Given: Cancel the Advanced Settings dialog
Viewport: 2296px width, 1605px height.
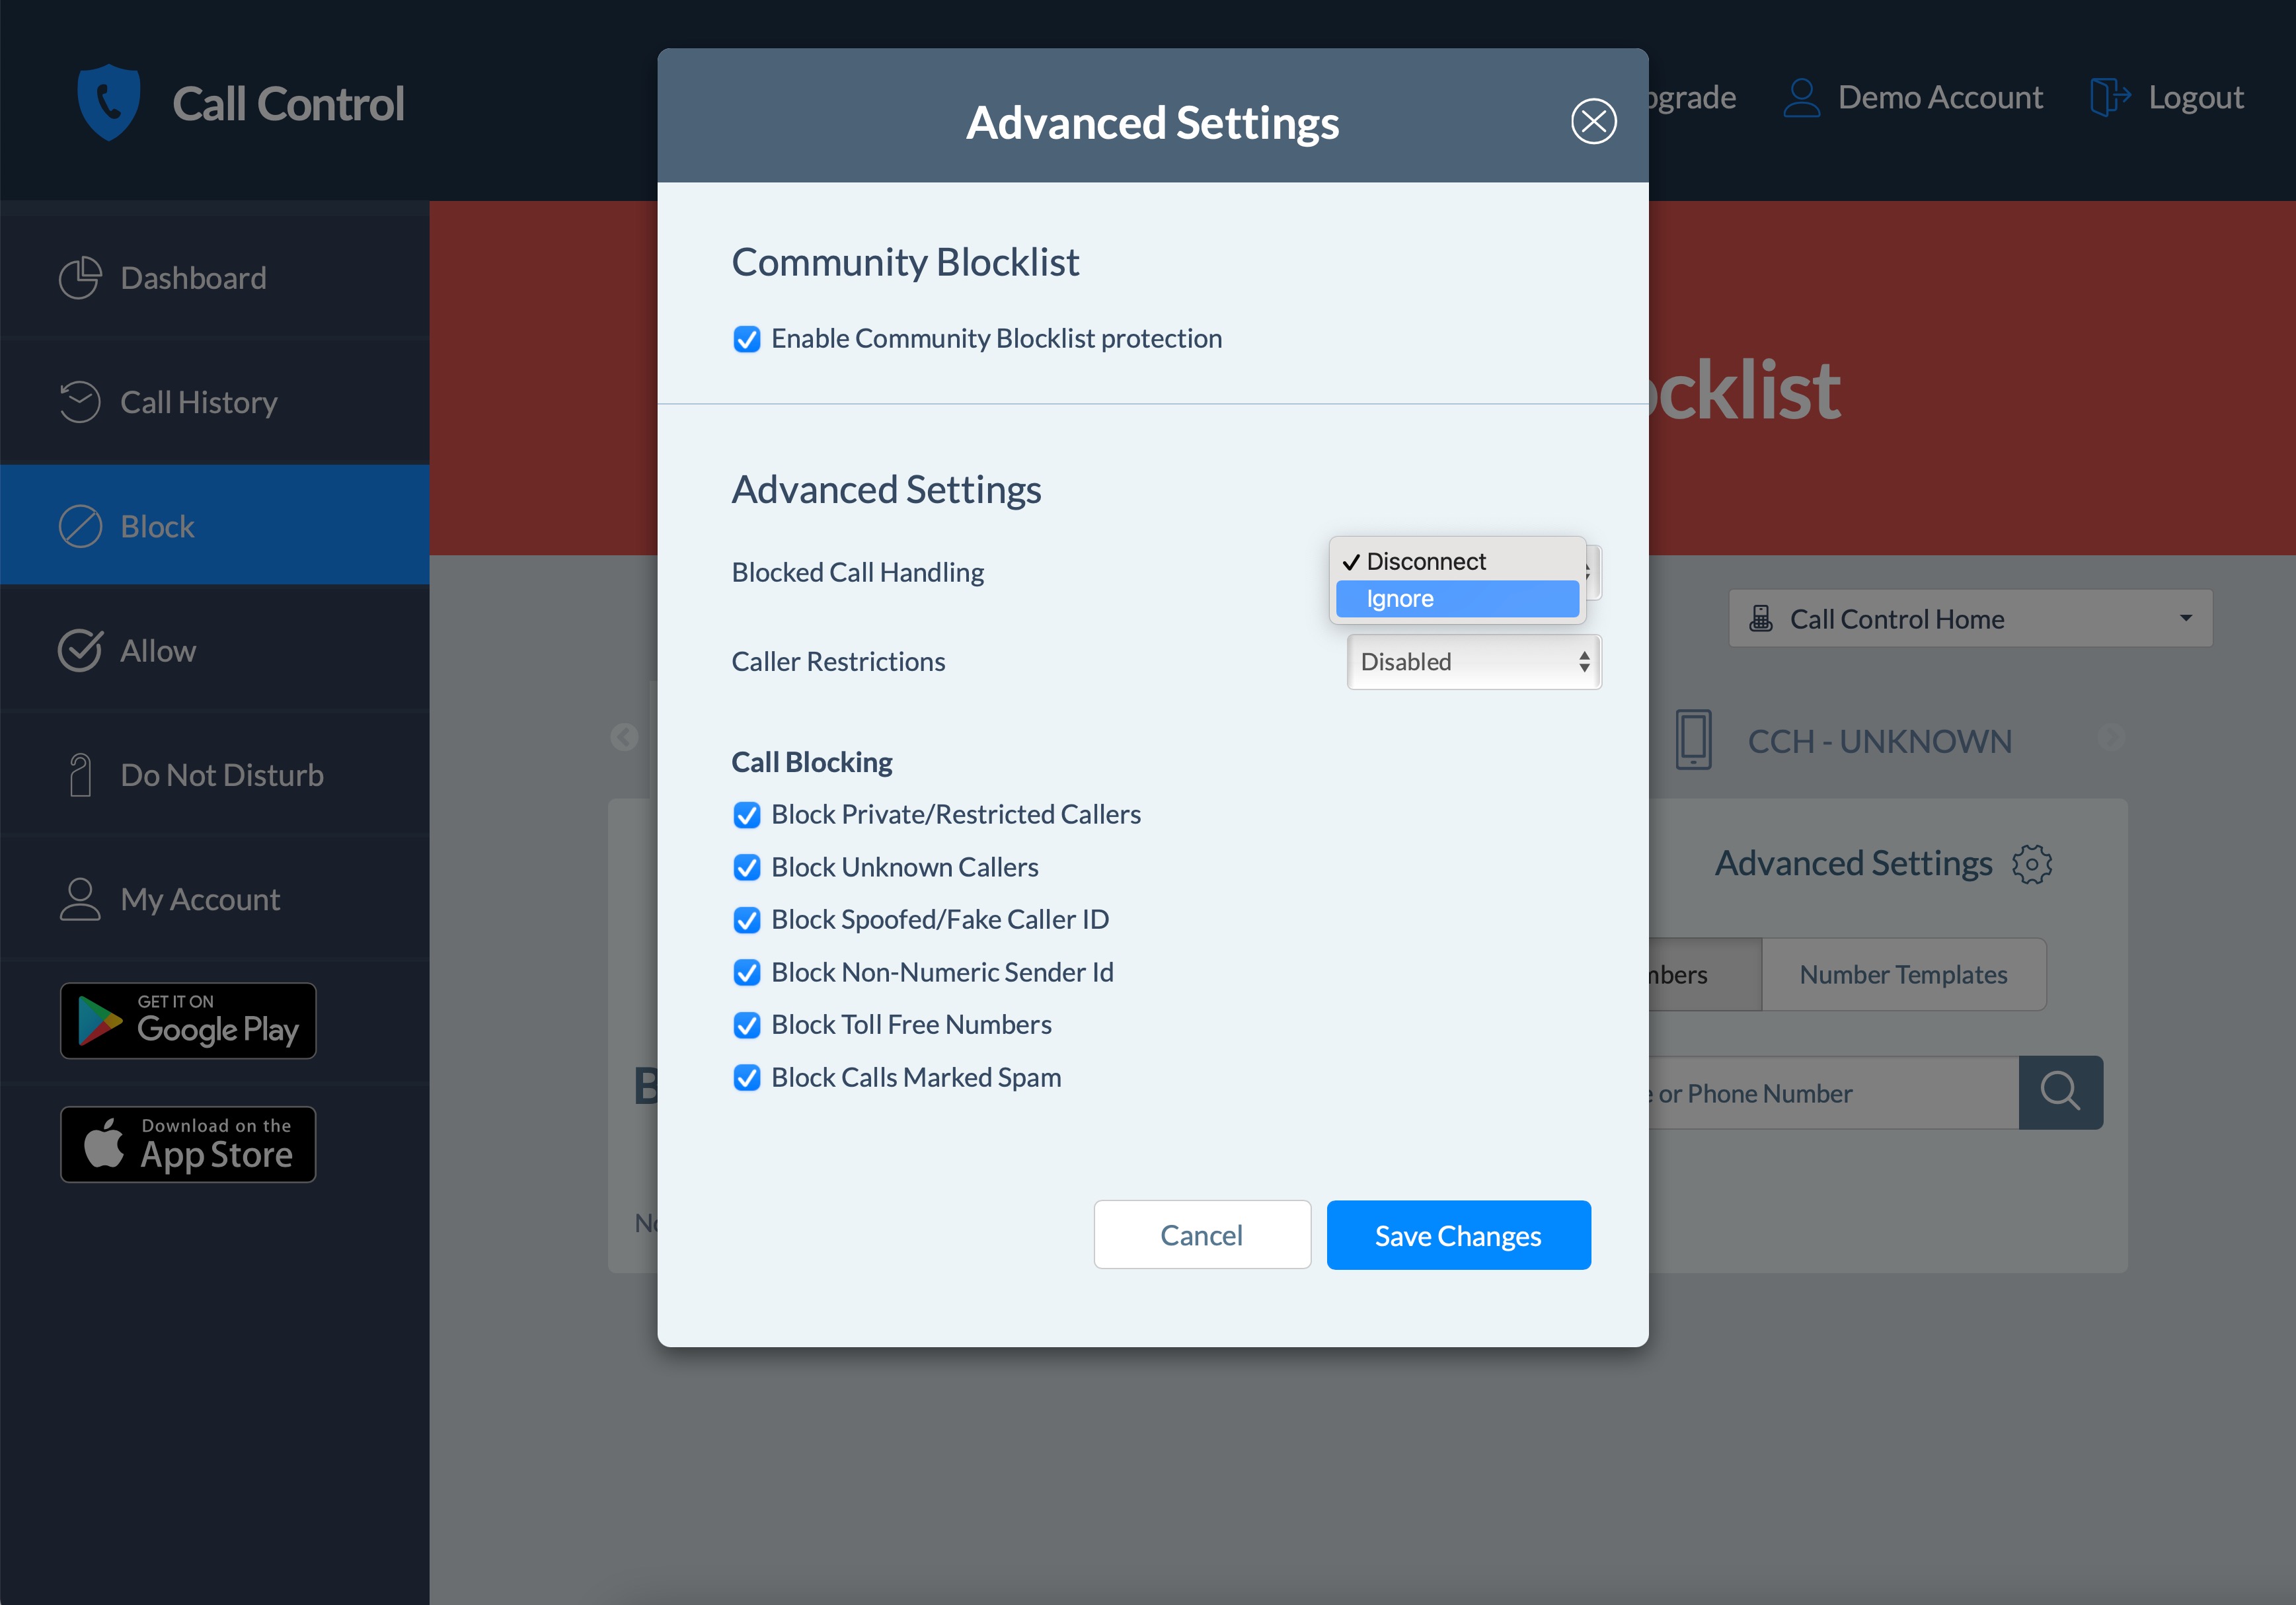Looking at the screenshot, I should tap(1201, 1235).
